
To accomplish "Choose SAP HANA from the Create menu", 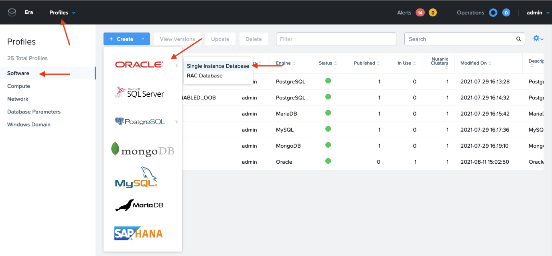I will (x=138, y=233).
